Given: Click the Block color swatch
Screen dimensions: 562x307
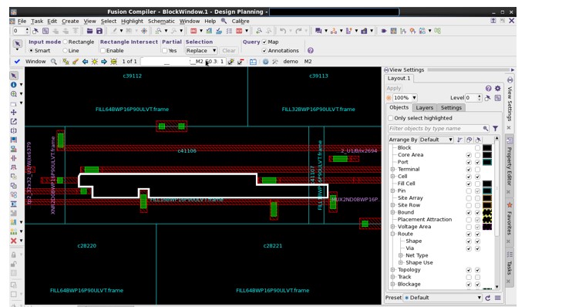Looking at the screenshot, I should tap(487, 148).
